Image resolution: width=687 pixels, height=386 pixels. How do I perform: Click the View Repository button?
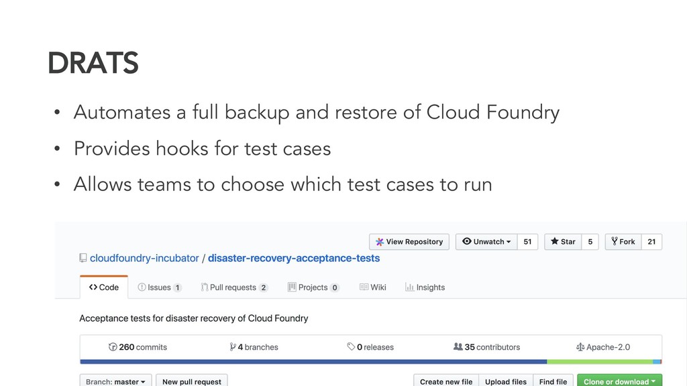point(409,242)
